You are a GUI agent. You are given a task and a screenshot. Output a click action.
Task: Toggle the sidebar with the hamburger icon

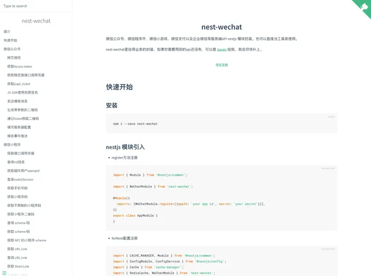point(4,273)
